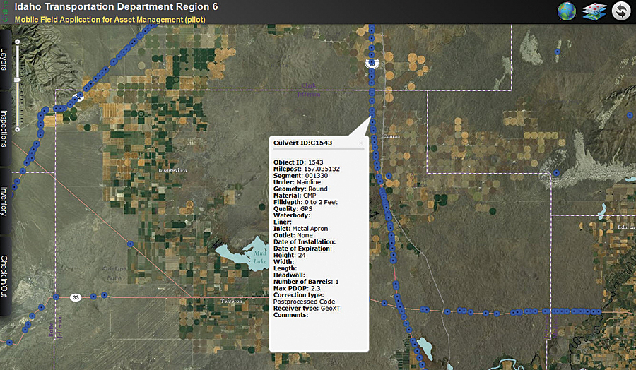This screenshot has height=370, width=636.
Task: Click the zoom-in button atop the slider
Action: (x=18, y=42)
